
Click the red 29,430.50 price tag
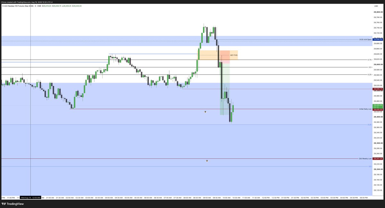click(378, 109)
